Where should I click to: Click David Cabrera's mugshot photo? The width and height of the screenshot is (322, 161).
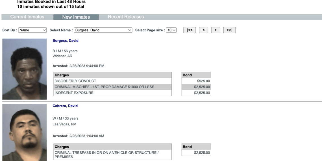25,132
